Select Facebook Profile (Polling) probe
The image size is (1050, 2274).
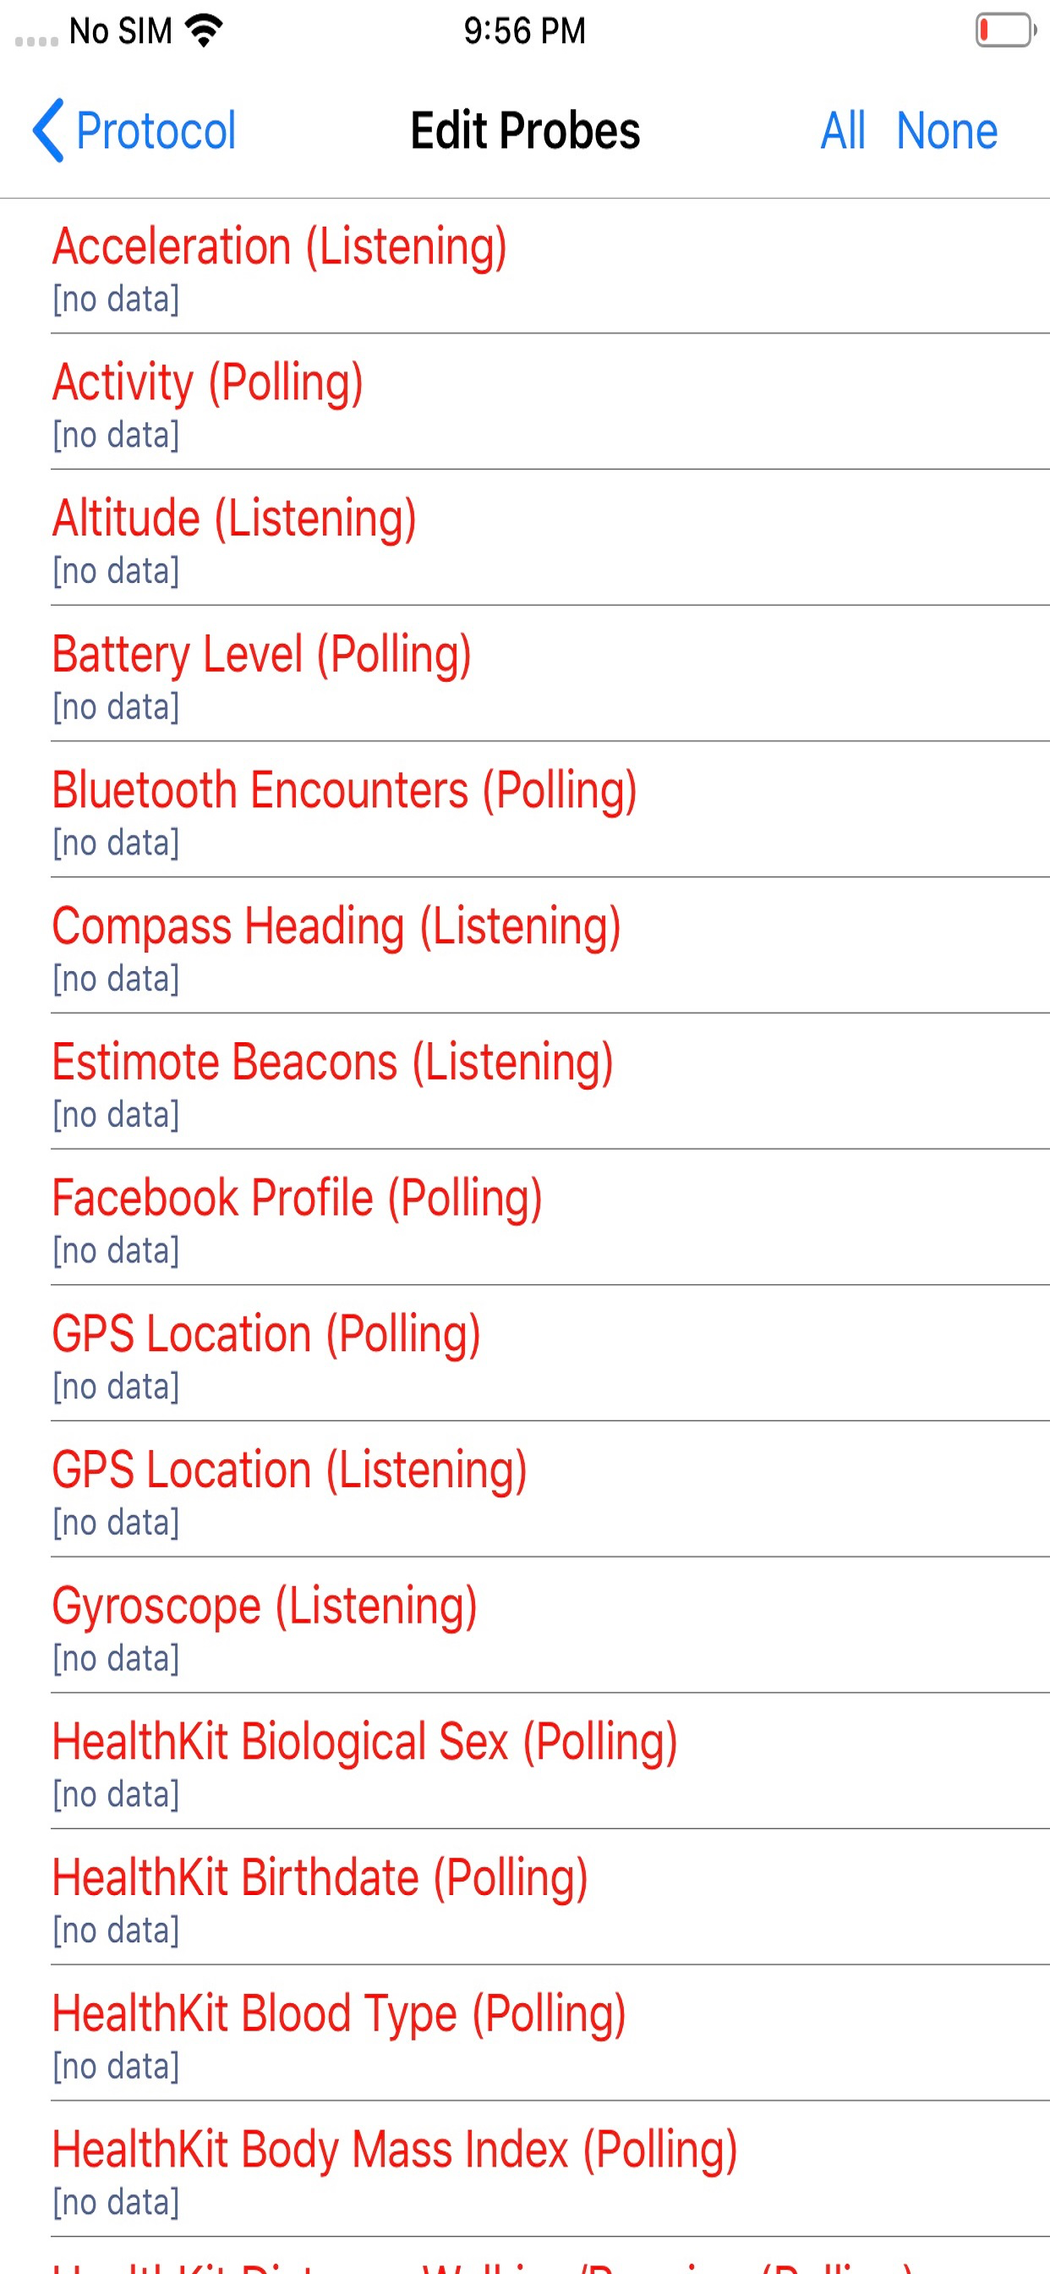525,1218
